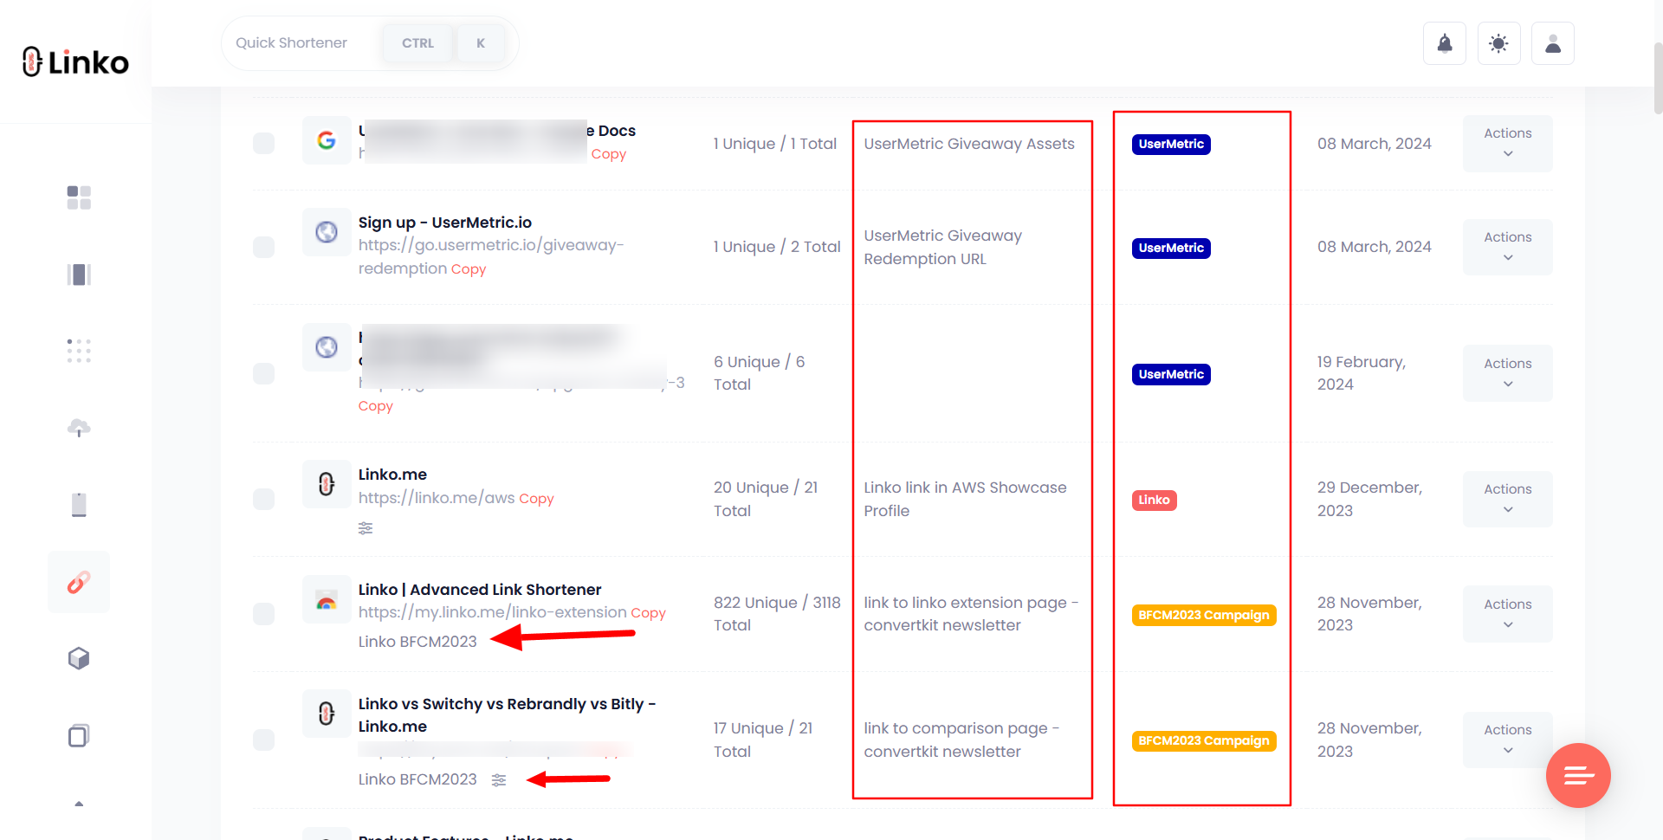
Task: Expand Actions for UserMetric Giveaway Assets row
Action: 1507,143
